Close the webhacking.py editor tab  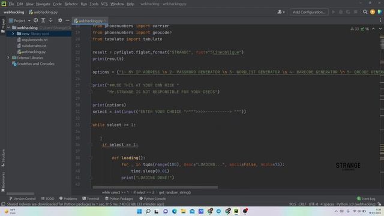[x=106, y=21]
